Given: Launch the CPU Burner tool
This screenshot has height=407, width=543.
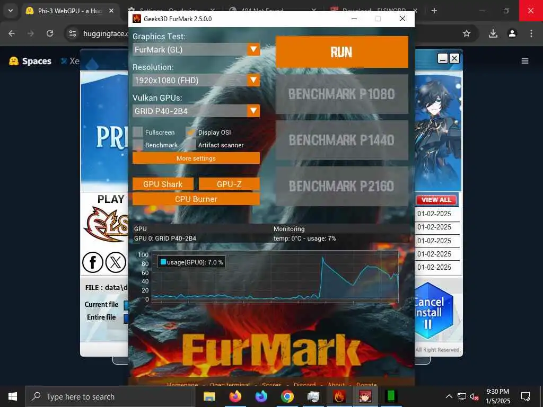Looking at the screenshot, I should (196, 199).
